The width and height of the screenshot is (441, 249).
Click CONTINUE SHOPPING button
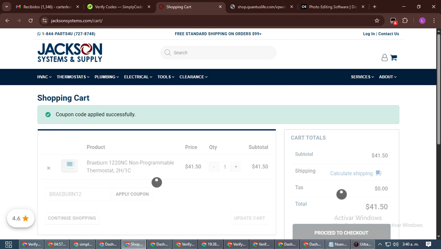click(x=72, y=218)
